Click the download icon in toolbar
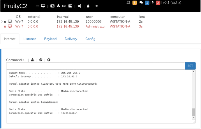201x129 pixels. coord(58,6)
